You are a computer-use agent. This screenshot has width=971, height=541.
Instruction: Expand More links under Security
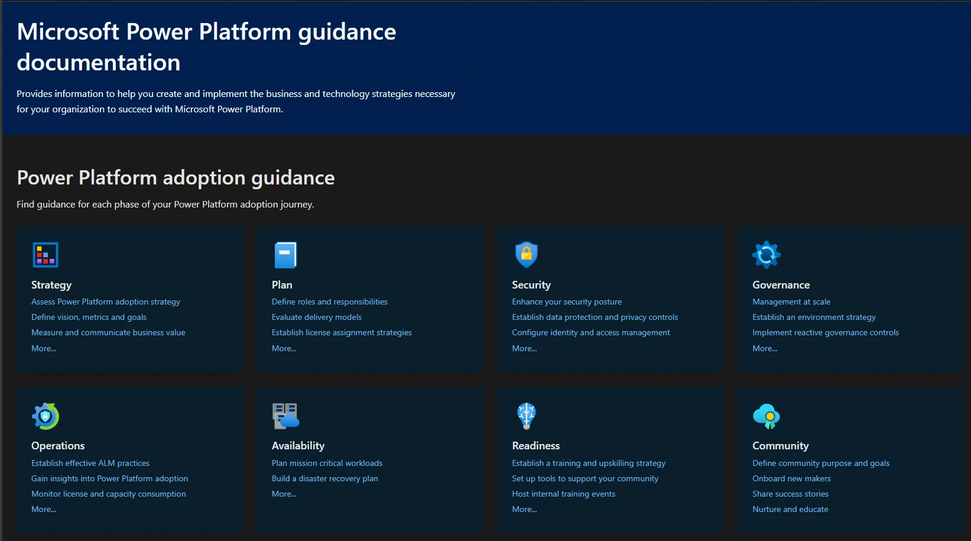tap(524, 348)
